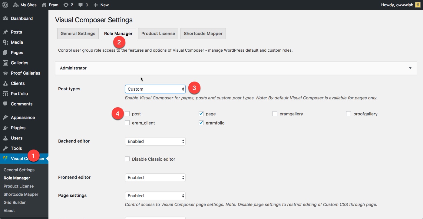Click the Media icon in sidebar

coord(5,42)
